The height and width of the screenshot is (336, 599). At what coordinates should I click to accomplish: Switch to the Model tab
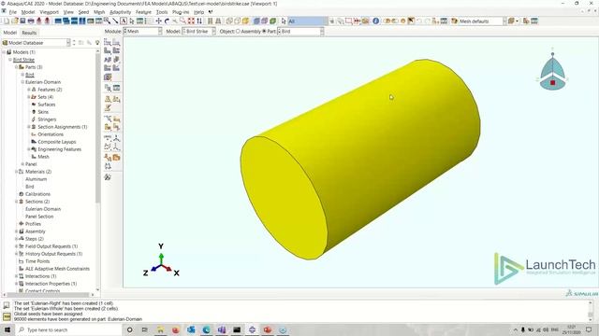pos(10,33)
